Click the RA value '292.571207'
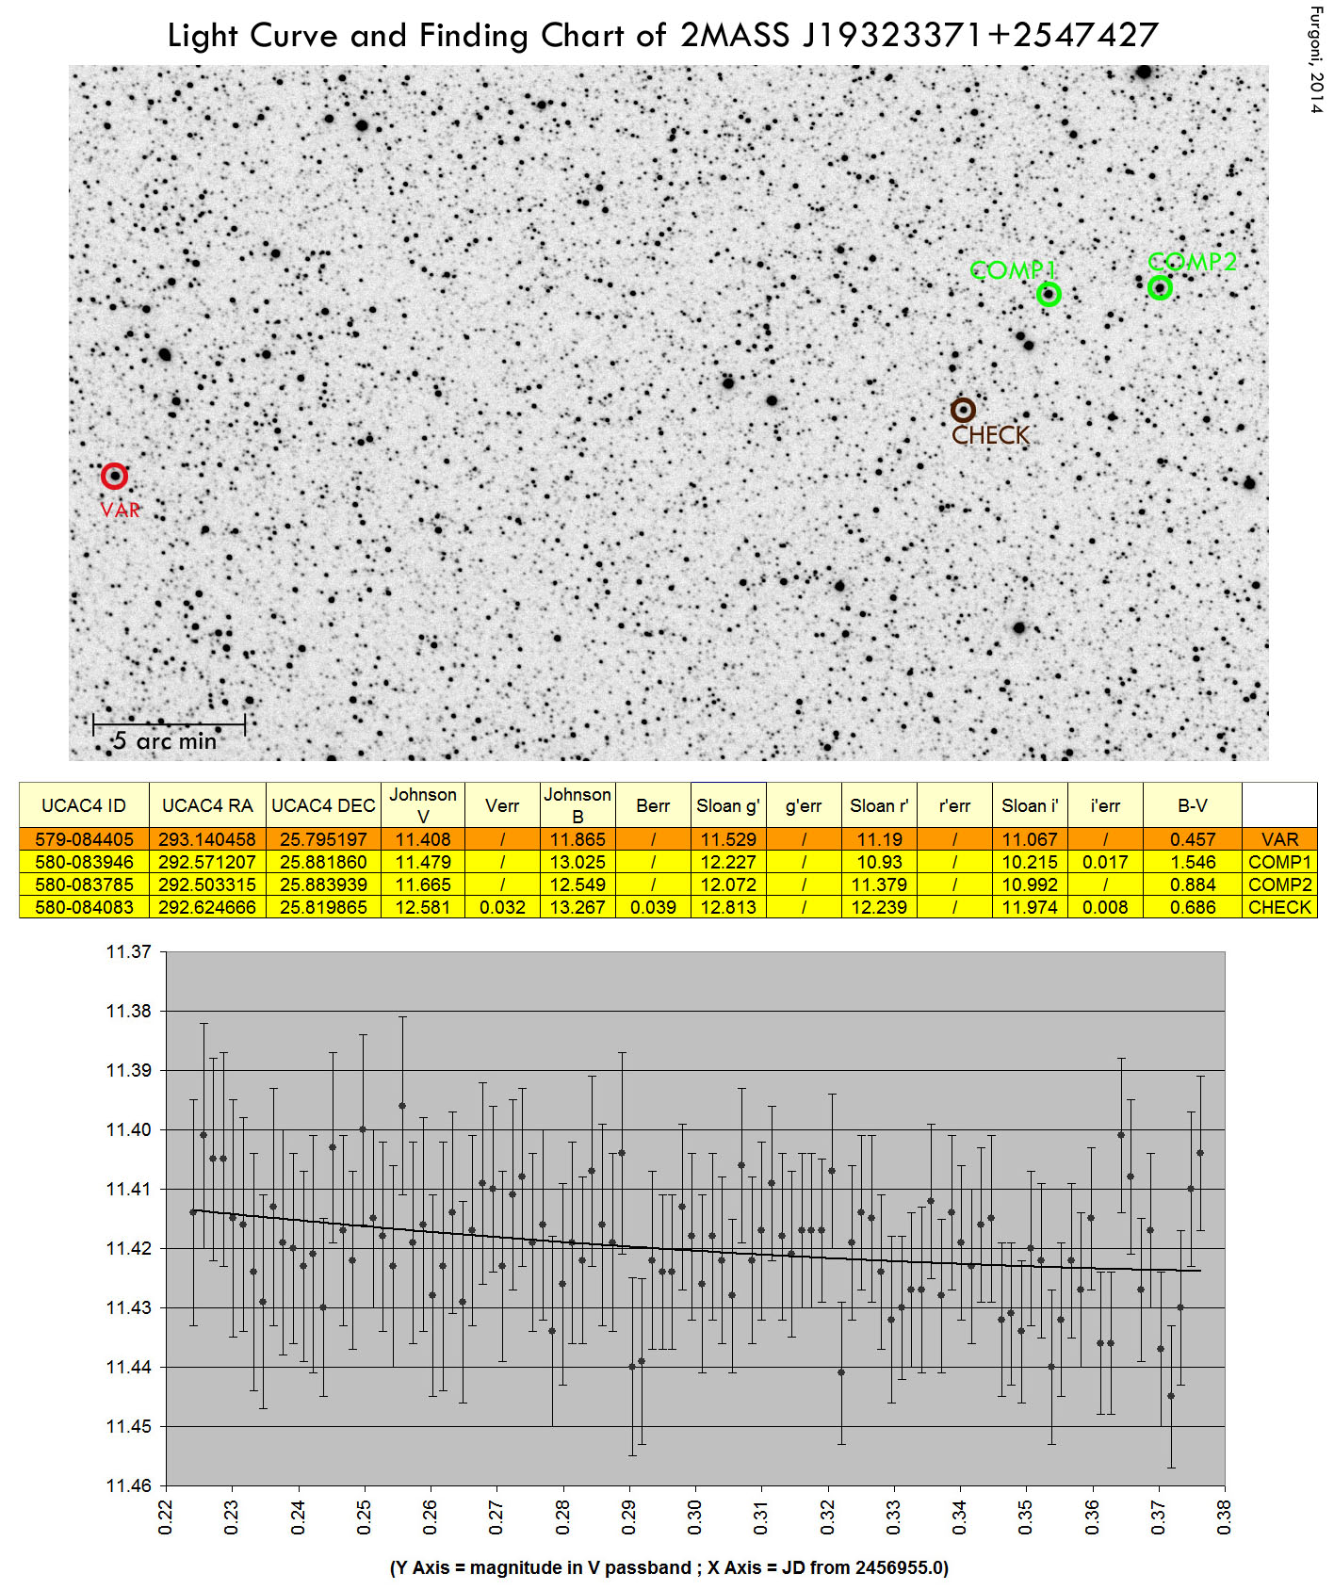This screenshot has height=1590, width=1334. click(x=207, y=862)
